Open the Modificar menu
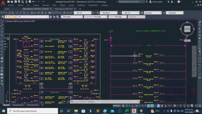This screenshot has width=202, height=114. point(81,5)
